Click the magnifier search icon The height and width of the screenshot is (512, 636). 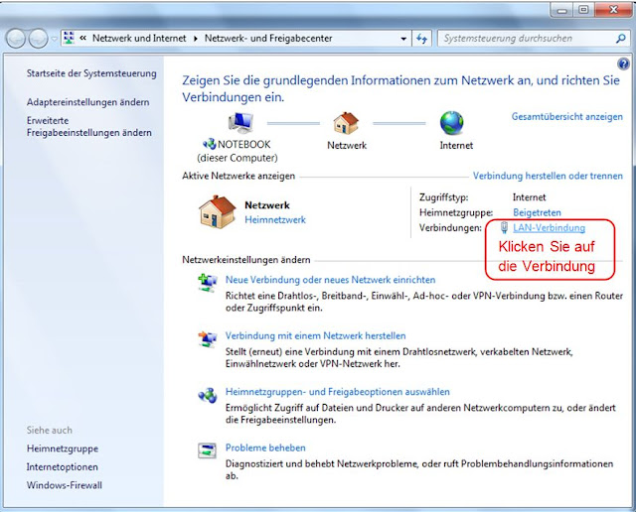[621, 39]
